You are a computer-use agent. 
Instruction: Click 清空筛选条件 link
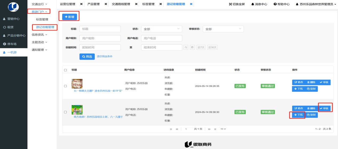(x=105, y=57)
